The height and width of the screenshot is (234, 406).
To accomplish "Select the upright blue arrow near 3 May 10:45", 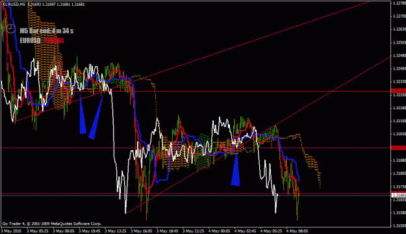I will point(82,113).
